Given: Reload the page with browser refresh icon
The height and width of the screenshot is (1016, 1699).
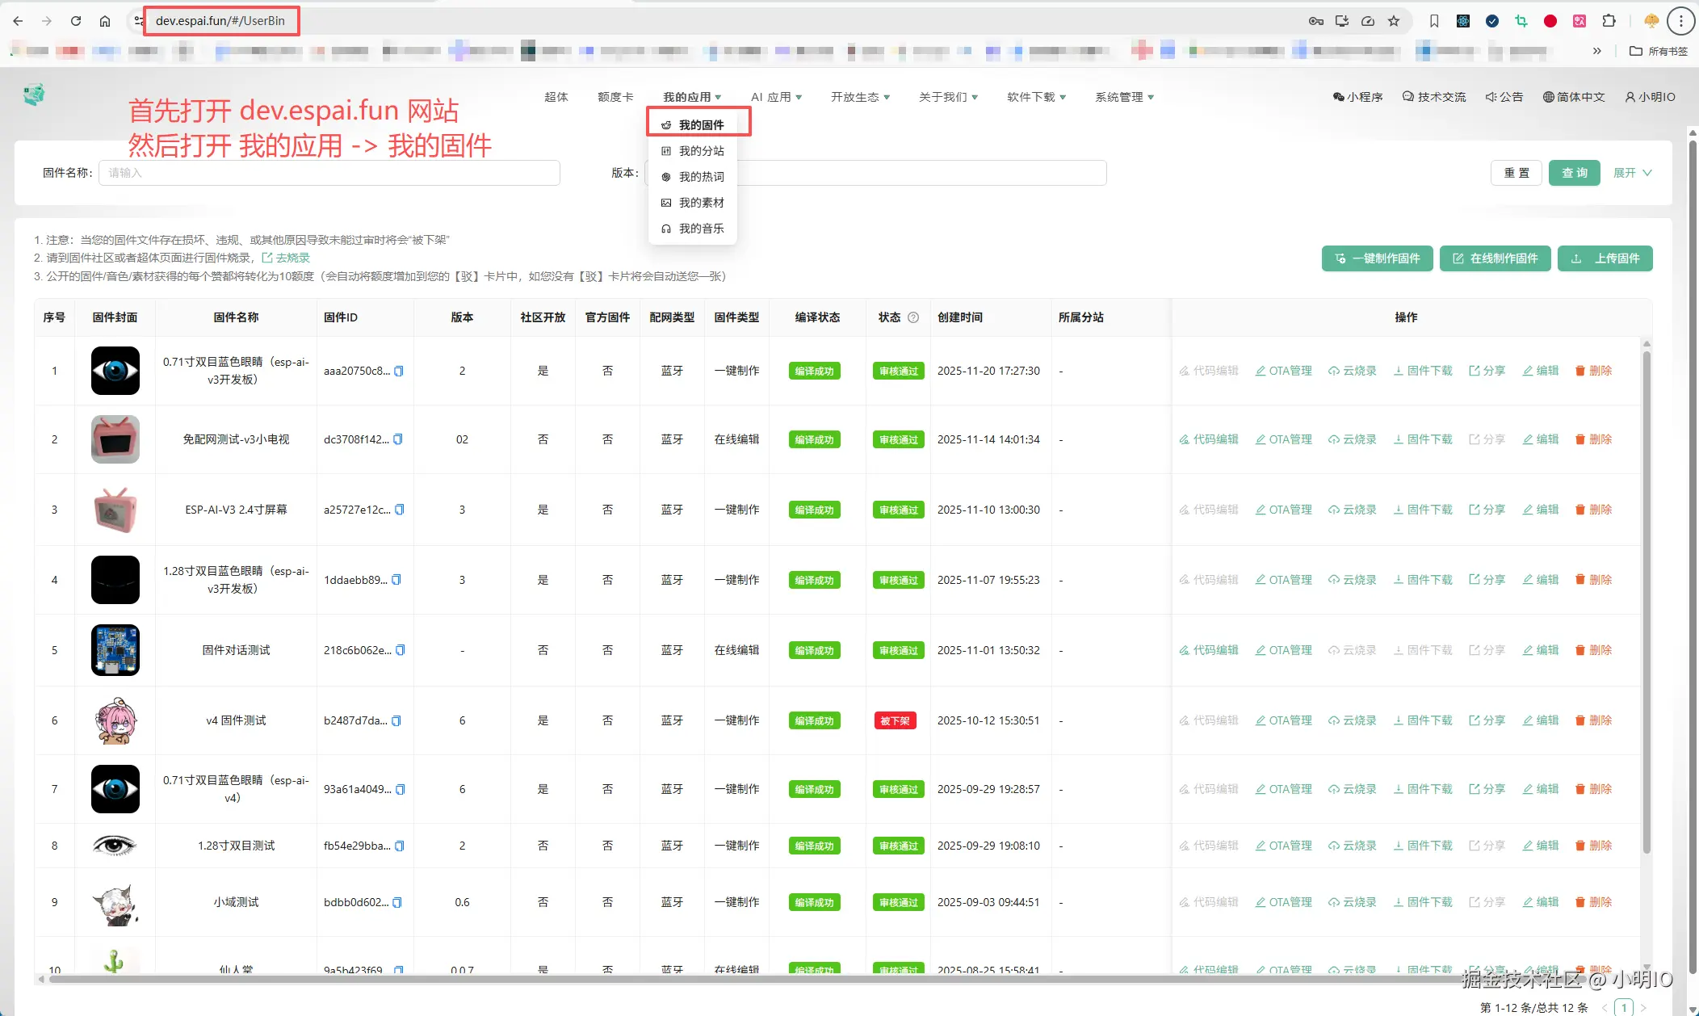Looking at the screenshot, I should (x=76, y=21).
